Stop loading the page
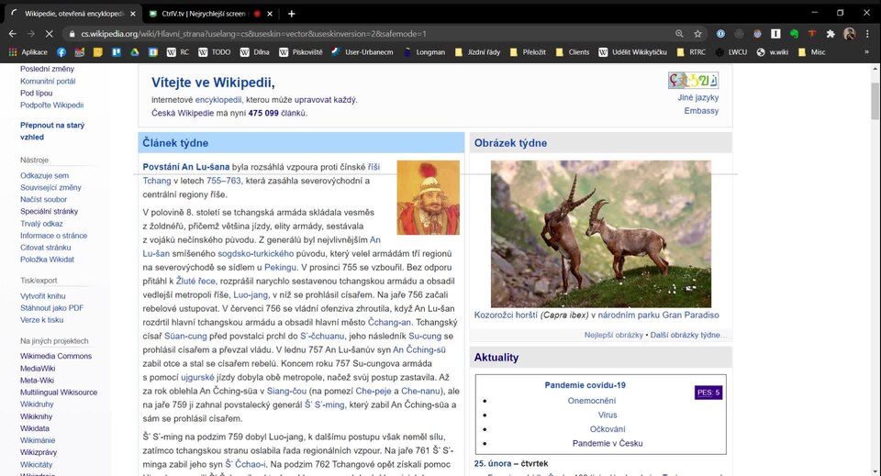 pyautogui.click(x=49, y=34)
